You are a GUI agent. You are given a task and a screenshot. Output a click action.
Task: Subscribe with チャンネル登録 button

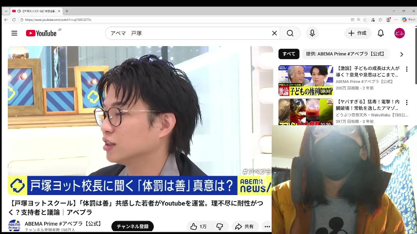tap(133, 227)
